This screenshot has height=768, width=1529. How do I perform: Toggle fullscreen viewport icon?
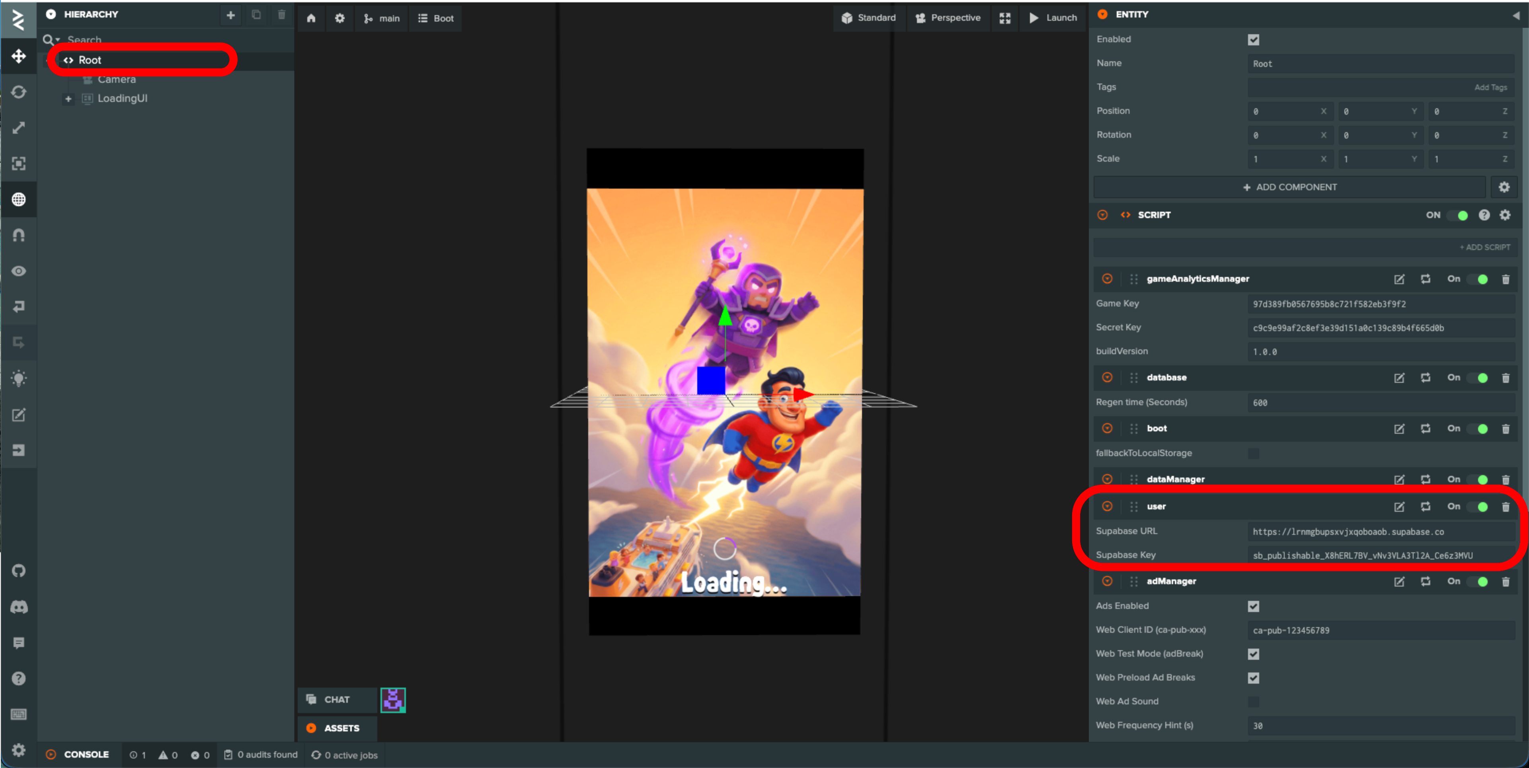pos(1004,18)
